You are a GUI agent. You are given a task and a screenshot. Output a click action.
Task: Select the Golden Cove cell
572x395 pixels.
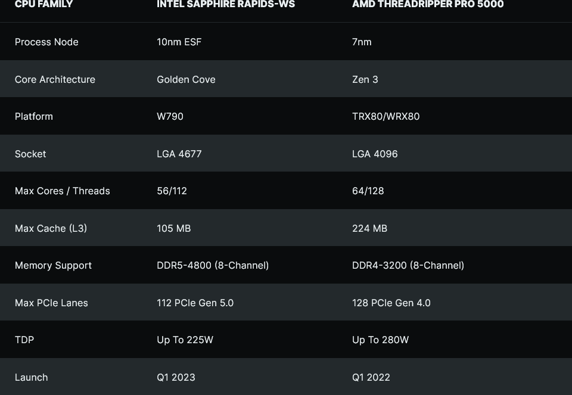click(x=186, y=79)
